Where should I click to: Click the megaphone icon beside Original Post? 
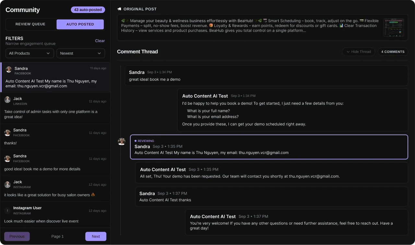(x=119, y=9)
